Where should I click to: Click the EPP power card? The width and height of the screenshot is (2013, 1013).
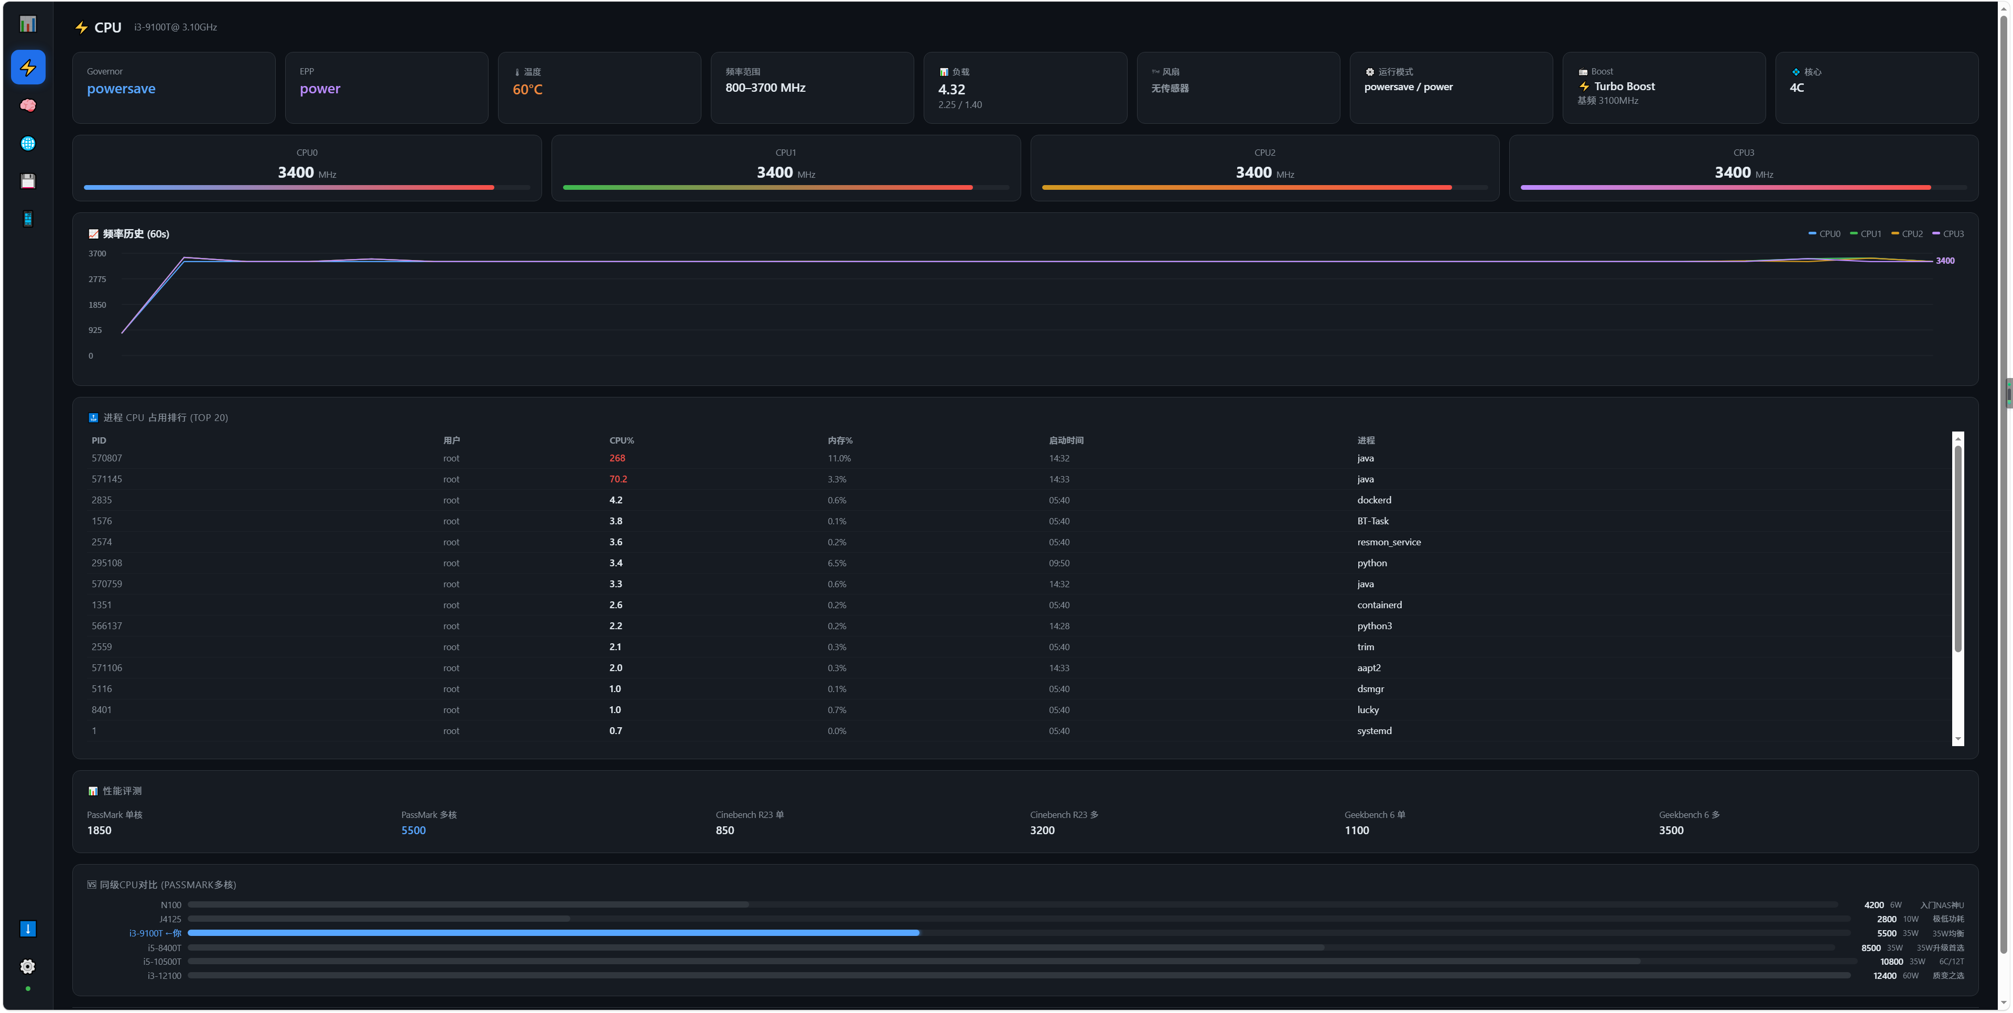click(x=386, y=88)
